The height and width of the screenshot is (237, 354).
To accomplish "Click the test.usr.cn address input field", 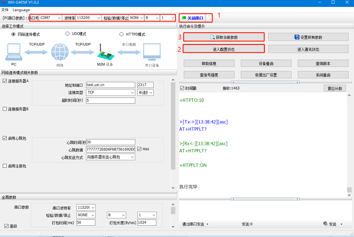I will (x=110, y=85).
